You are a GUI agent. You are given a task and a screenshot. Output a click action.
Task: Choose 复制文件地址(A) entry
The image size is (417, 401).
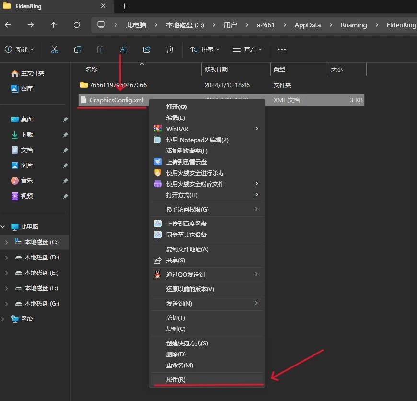(207, 249)
